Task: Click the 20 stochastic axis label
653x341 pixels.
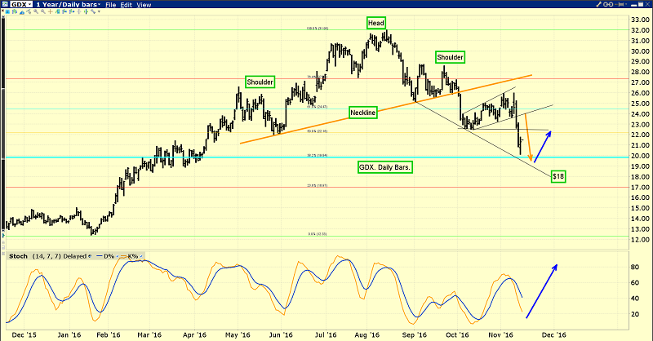Action: [635, 314]
